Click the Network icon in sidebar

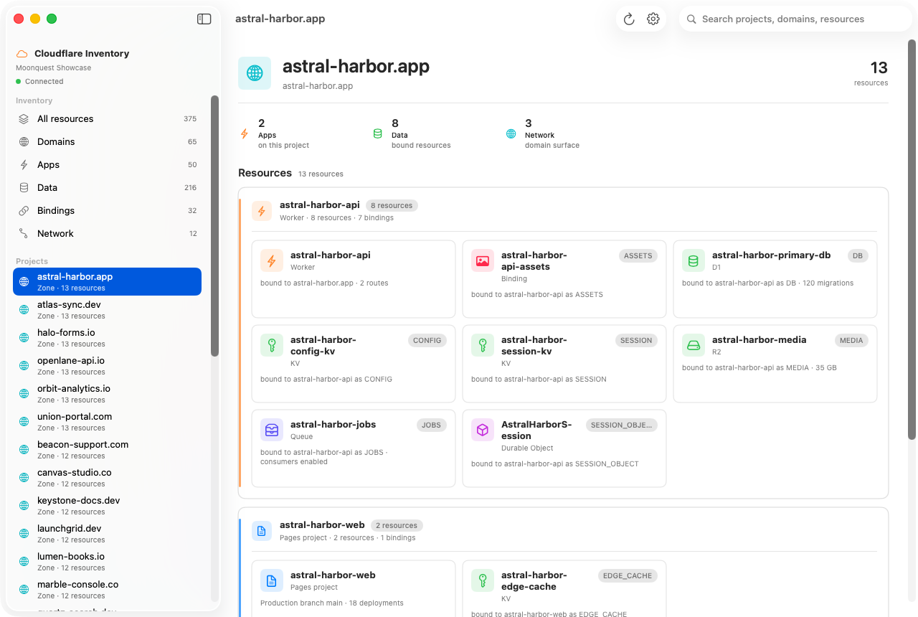tap(24, 234)
